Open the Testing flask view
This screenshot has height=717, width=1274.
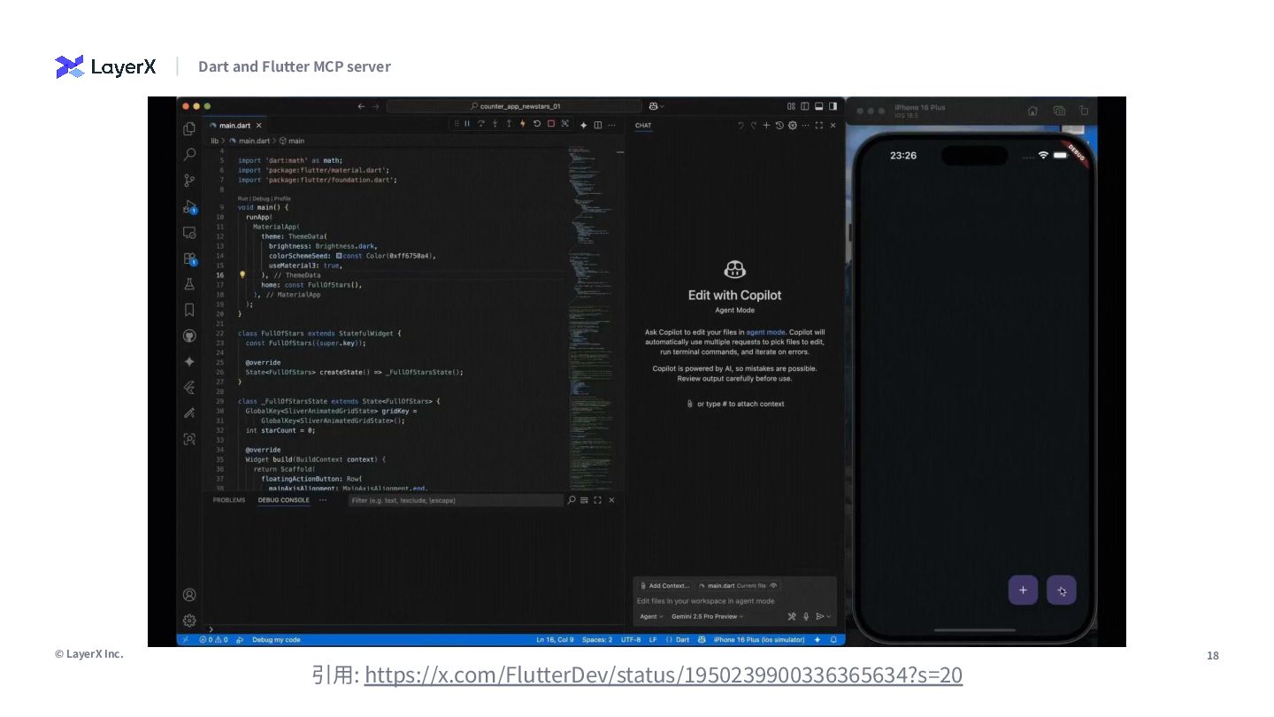(189, 284)
